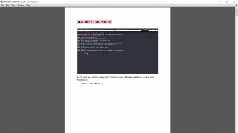
Task: Minimize the Adobe Reader window
Action: [219, 2]
